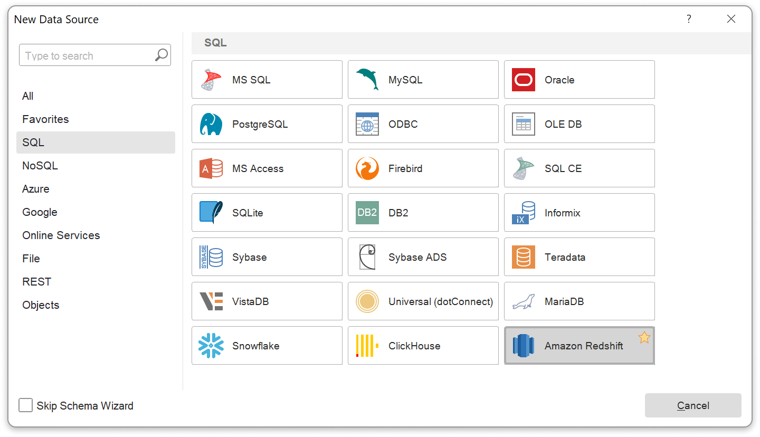This screenshot has height=437, width=760.
Task: Toggle the favorite star on Amazon Redshift
Action: point(644,338)
